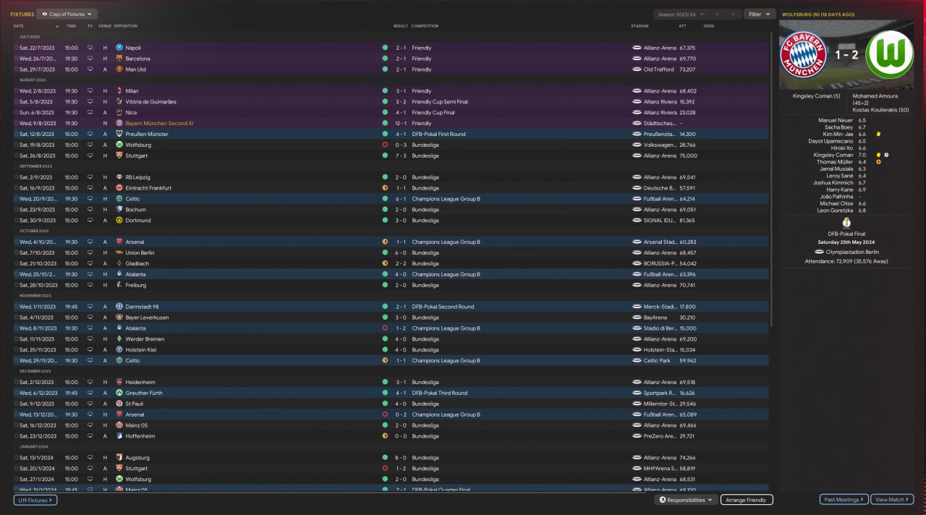Open the Copy of Fixtures view dropdown
Screen dimensions: 926x515
pos(67,14)
